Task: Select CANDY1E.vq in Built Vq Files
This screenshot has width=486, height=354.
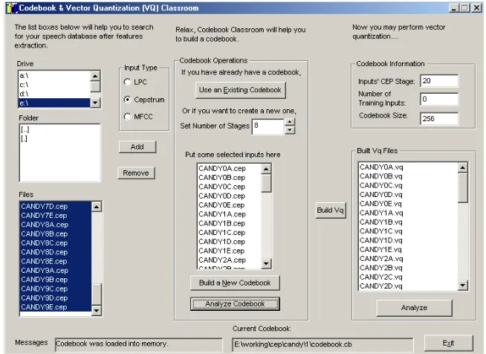Action: tap(408, 250)
